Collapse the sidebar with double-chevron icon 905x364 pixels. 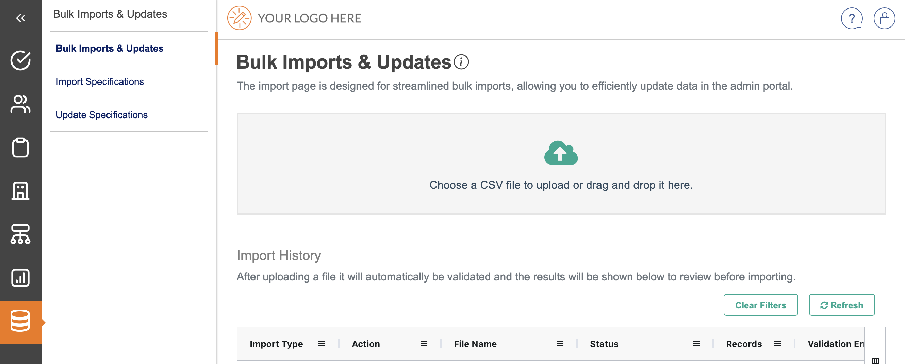pos(20,18)
